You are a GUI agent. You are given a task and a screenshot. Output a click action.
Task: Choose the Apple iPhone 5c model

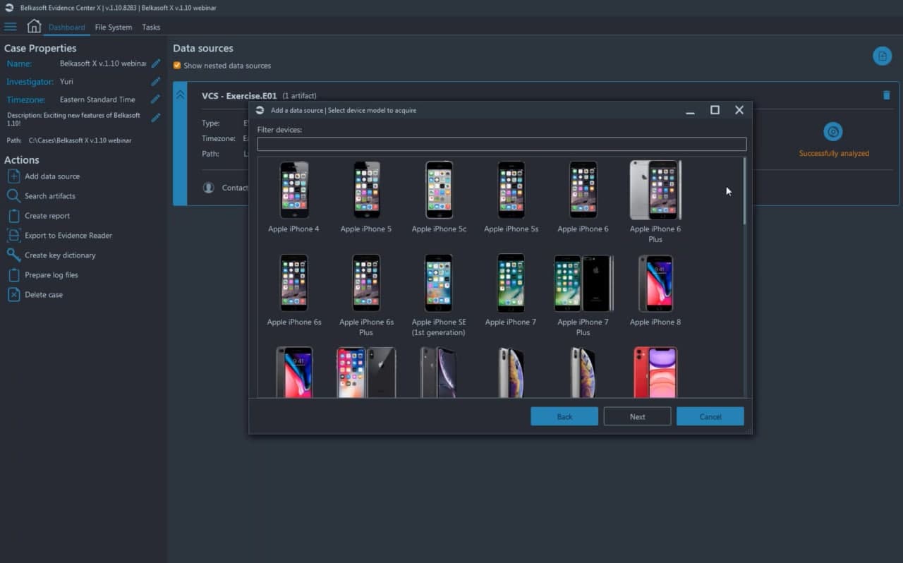click(x=439, y=197)
